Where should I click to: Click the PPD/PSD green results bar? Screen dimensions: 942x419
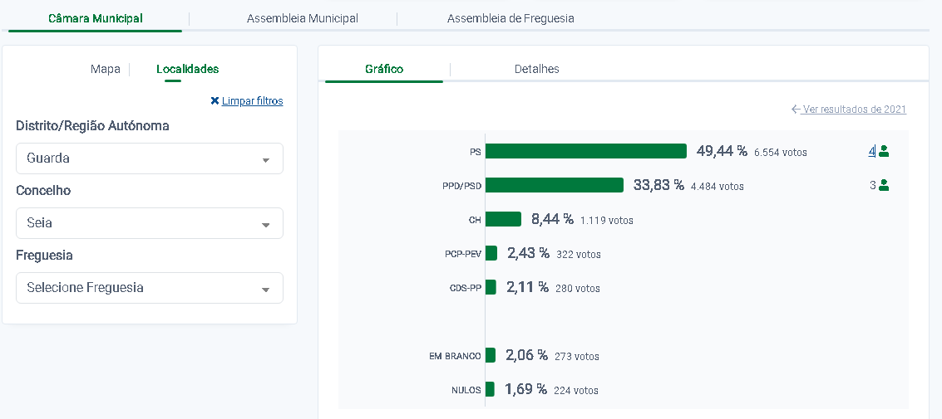(x=554, y=185)
